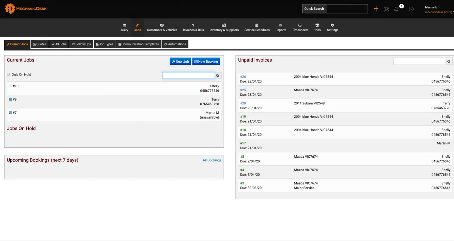Screen dimensions: 454x241
Task: Open menu icon for job #7
Action: coord(10,113)
